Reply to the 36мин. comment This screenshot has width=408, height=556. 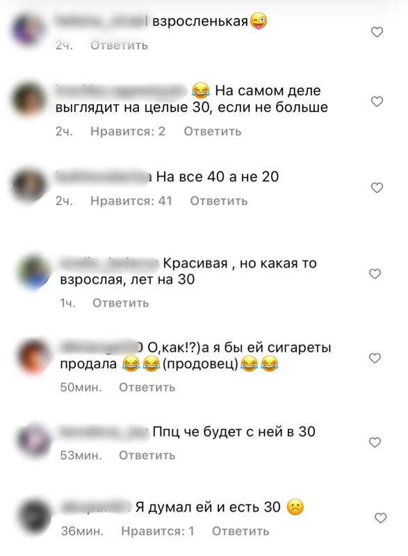click(x=240, y=531)
